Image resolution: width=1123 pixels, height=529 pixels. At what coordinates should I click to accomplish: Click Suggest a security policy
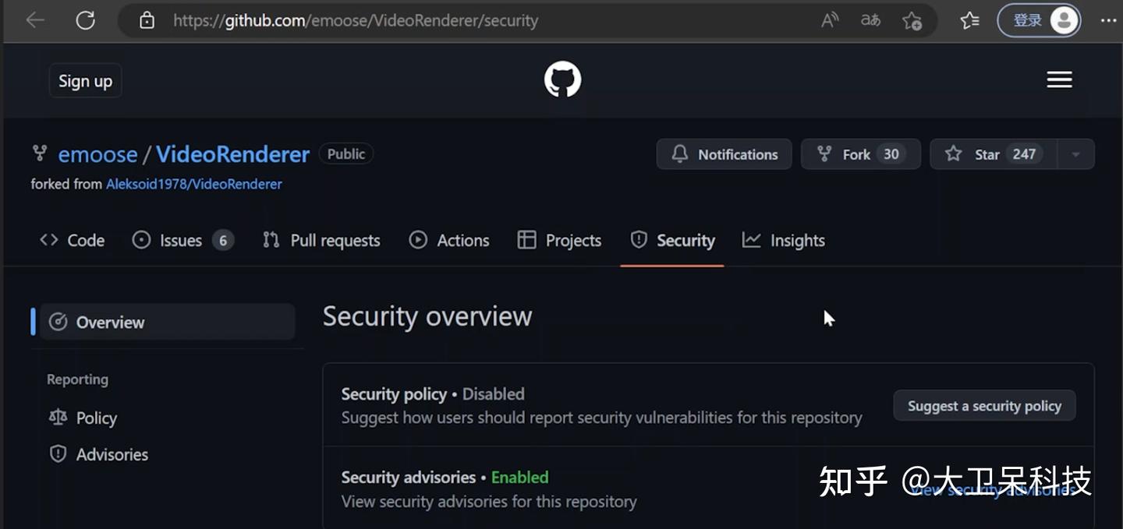(984, 406)
